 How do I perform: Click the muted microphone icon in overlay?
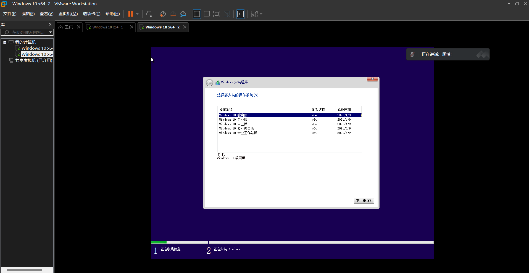click(412, 54)
